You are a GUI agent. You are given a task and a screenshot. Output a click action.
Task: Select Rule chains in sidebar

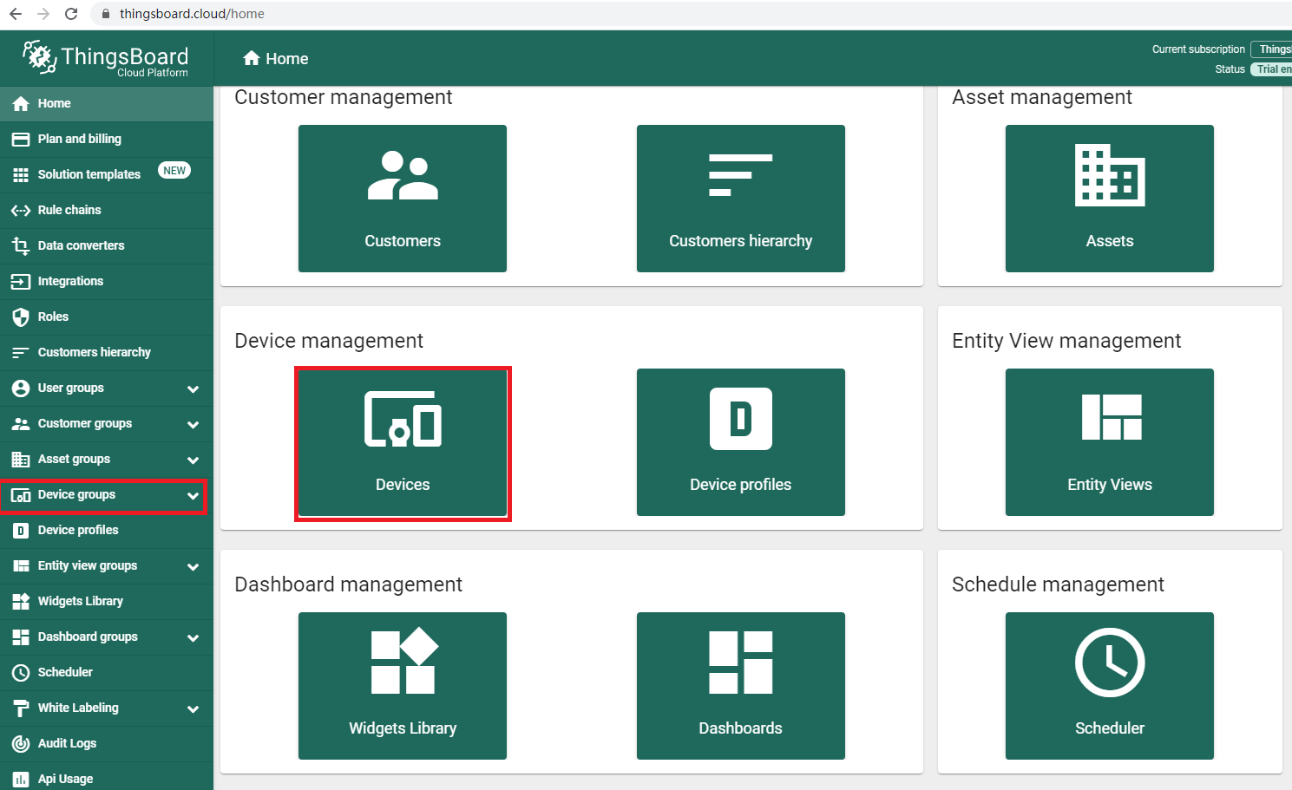pyautogui.click(x=69, y=210)
